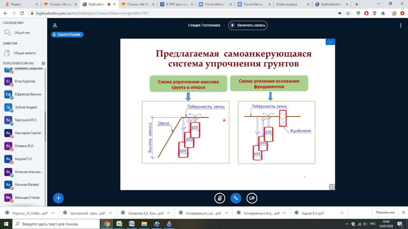Expand Конференция Кну download chevron menu
The width and height of the screenshot is (408, 229).
pyautogui.click(x=285, y=213)
